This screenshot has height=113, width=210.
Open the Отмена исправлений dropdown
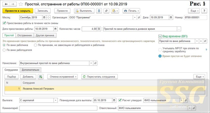click(x=62, y=77)
